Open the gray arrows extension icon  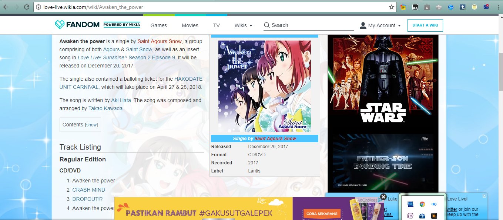[x=439, y=7]
